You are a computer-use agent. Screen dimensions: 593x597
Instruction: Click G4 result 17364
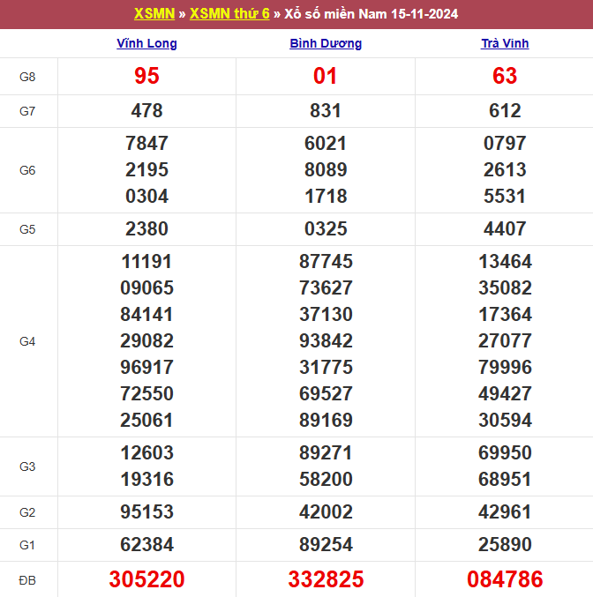tap(505, 315)
